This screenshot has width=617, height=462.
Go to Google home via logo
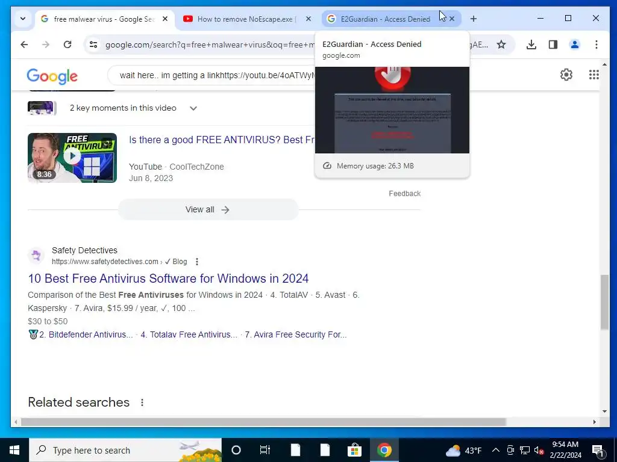point(52,76)
